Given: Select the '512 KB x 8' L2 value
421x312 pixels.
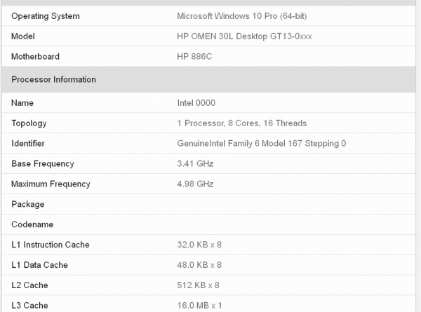Looking at the screenshot, I should point(198,285).
